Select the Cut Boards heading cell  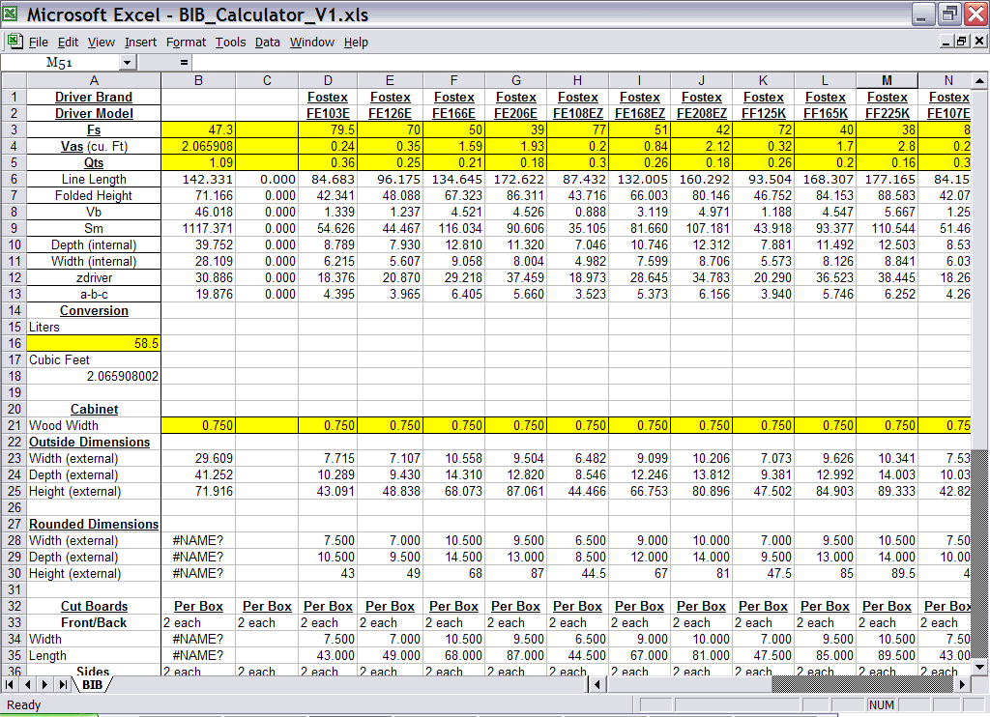94,606
